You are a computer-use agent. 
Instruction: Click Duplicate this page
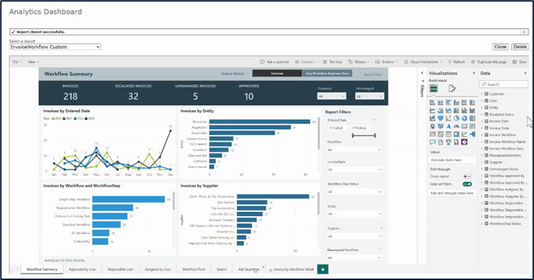tap(489, 62)
